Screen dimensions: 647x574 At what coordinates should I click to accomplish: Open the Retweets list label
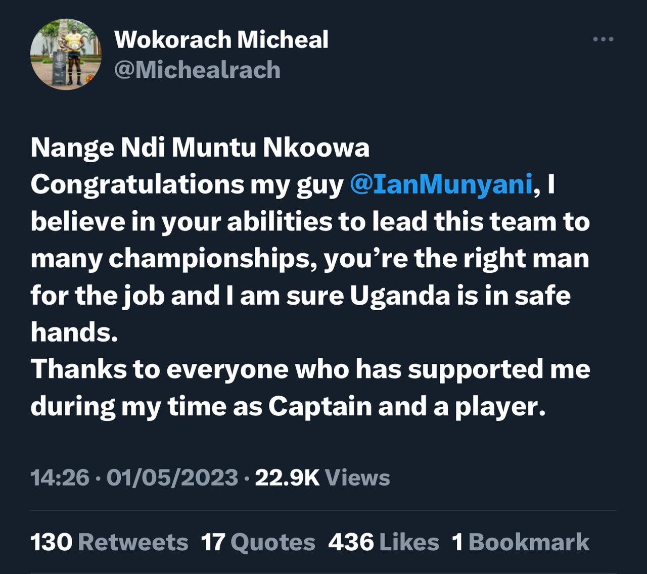(x=133, y=542)
